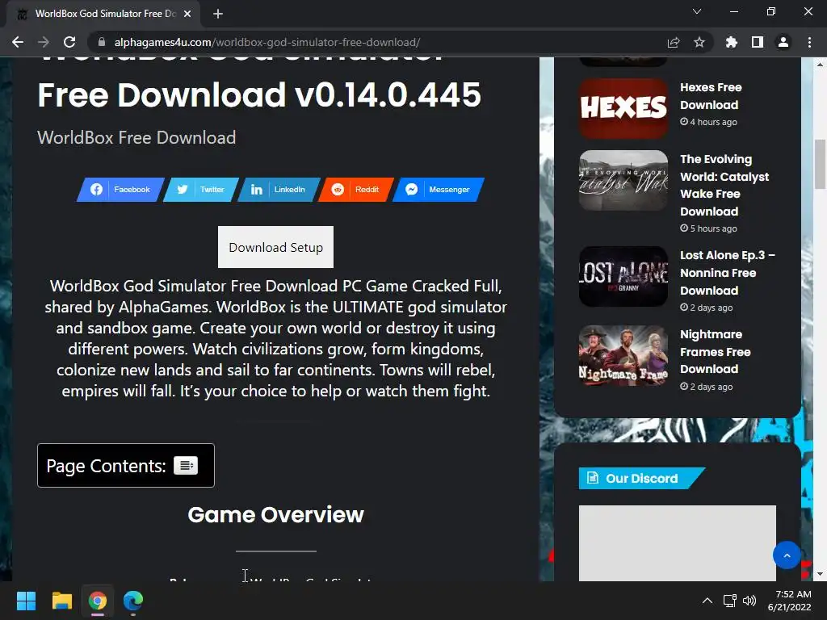Viewport: 827px width, 620px height.
Task: Click the Discord widget placeholder box
Action: (x=678, y=543)
